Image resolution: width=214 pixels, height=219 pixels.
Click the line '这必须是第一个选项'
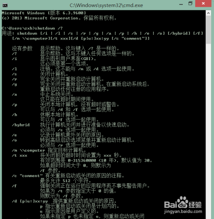(65, 64)
